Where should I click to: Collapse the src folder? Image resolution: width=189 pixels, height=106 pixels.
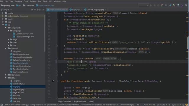click(3, 25)
